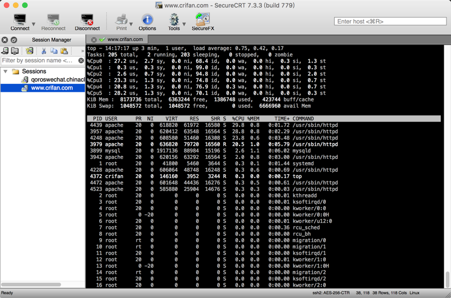Image resolution: width=451 pixels, height=298 pixels.
Task: Click the %CPU column header
Action: 238,119
